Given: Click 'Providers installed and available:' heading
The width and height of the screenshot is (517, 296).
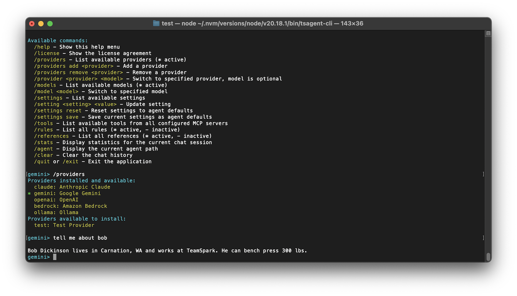Looking at the screenshot, I should click(x=82, y=180).
